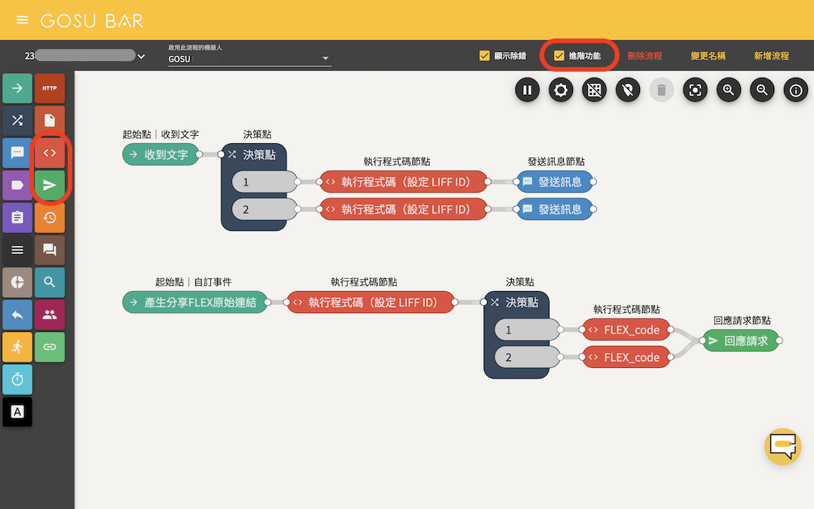Open the GOSU bot selection dropdown
814x509 pixels.
249,59
